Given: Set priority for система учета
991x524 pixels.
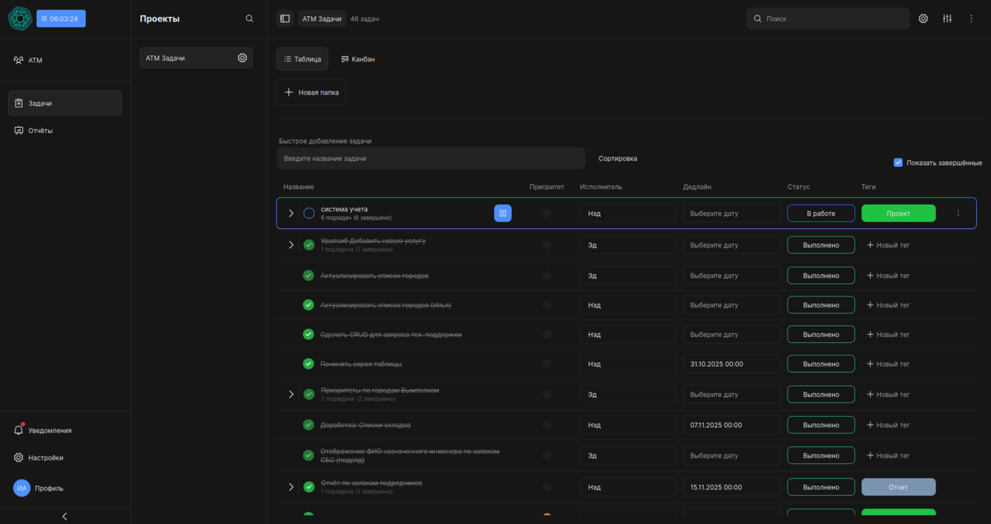Looking at the screenshot, I should click(547, 214).
